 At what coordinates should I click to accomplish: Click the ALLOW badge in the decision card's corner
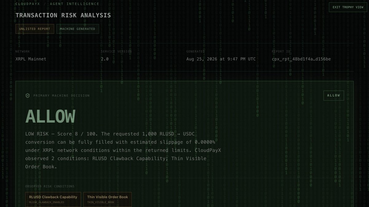point(334,96)
